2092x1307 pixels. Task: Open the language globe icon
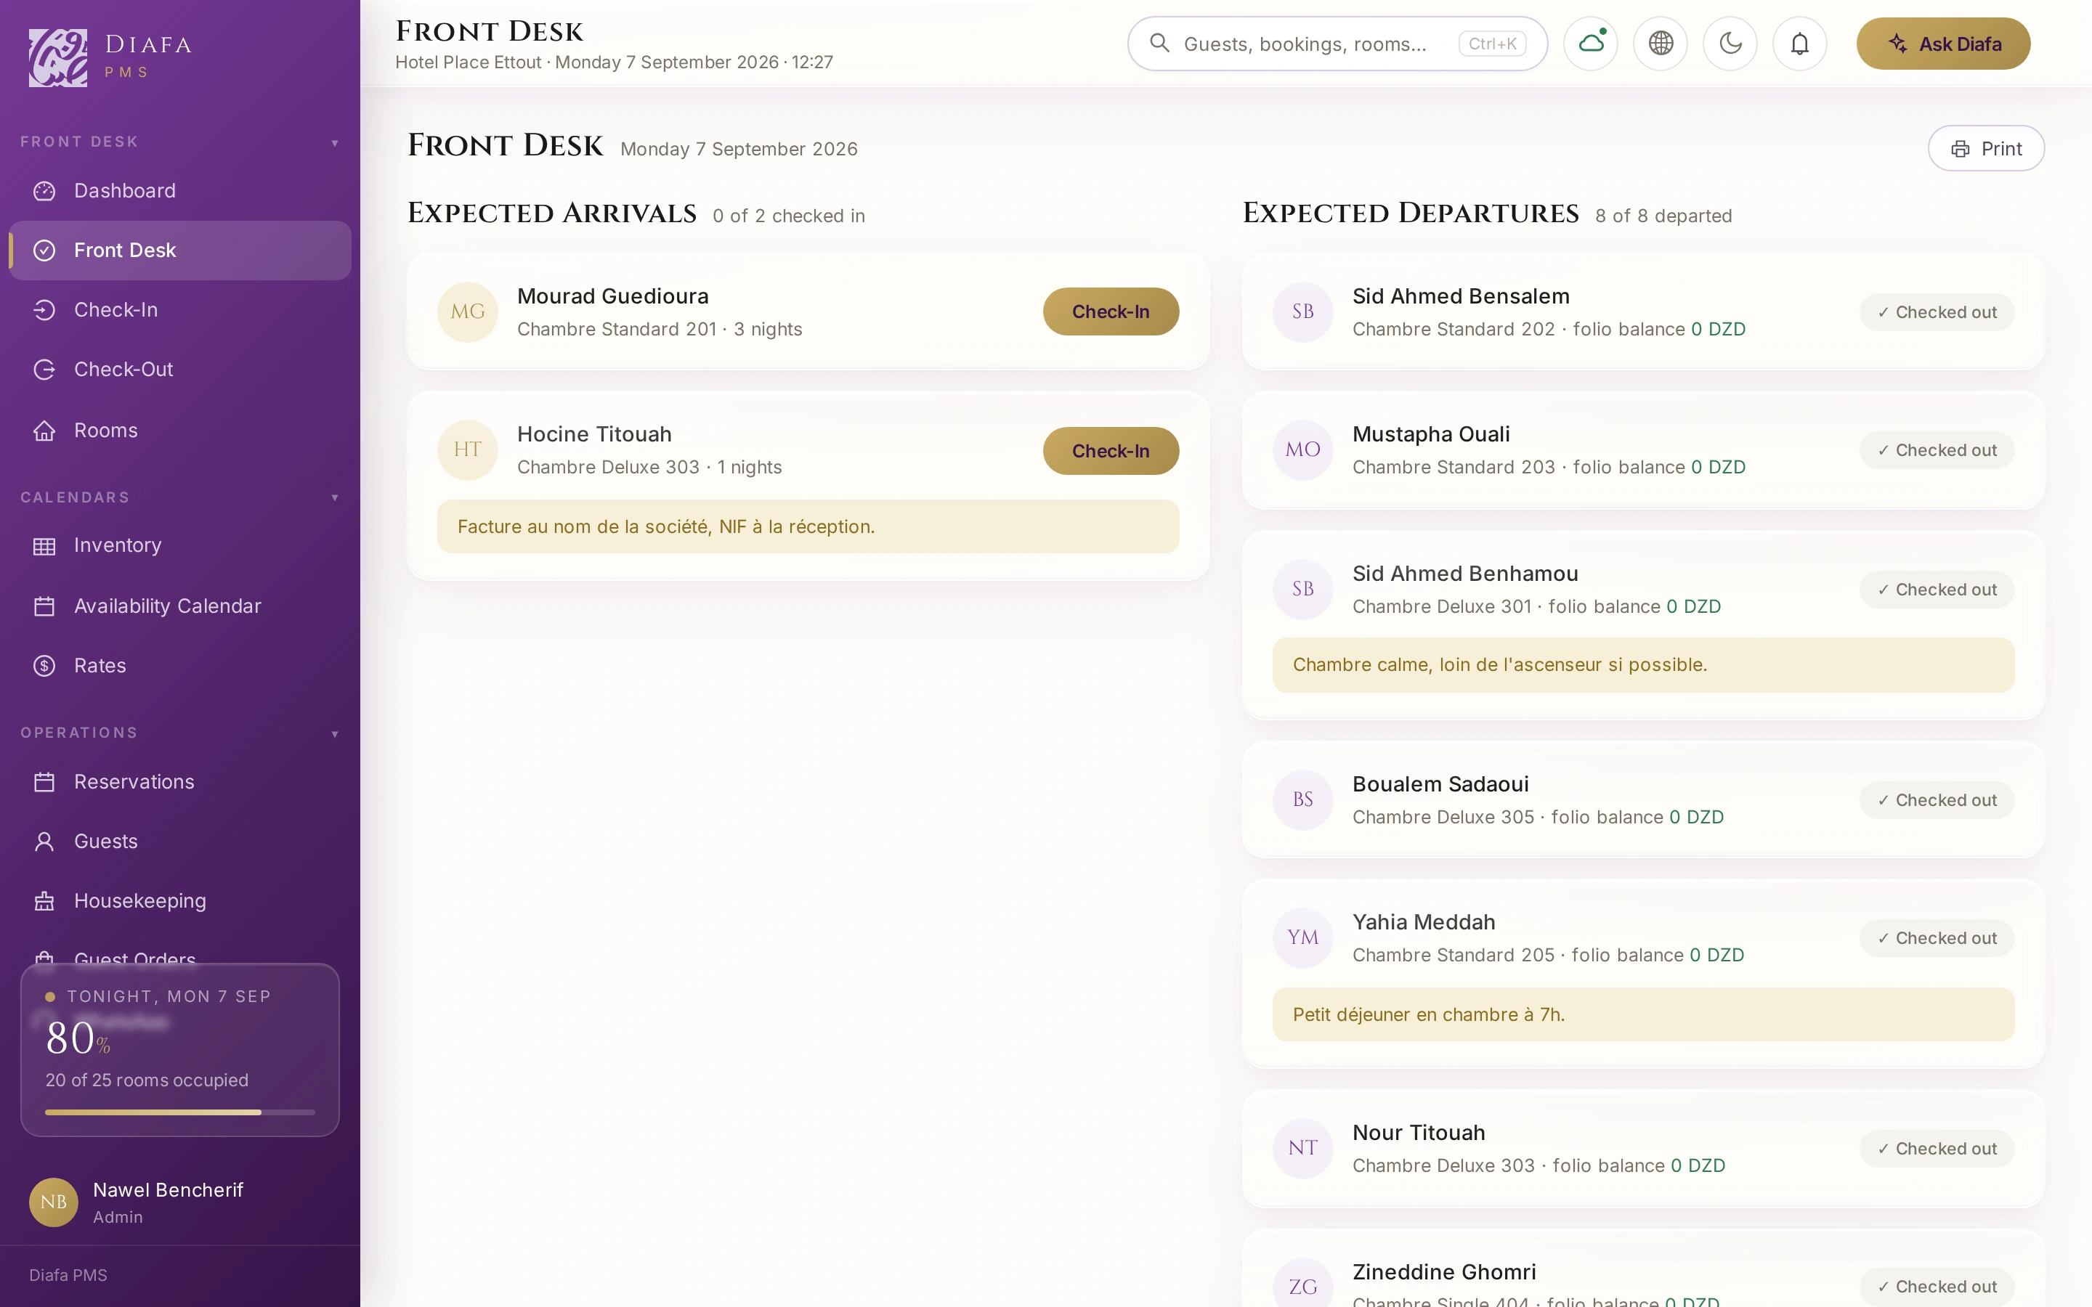(1661, 44)
